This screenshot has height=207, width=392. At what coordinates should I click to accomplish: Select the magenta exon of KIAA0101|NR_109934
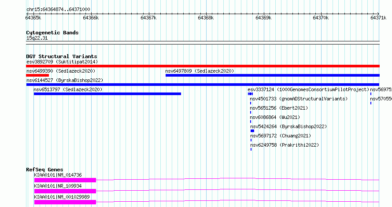(x=65, y=191)
